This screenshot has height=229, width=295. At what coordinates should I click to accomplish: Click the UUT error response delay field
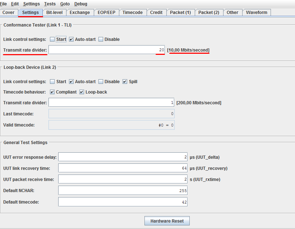(x=123, y=157)
